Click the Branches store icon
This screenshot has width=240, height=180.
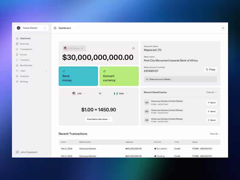[17, 44]
